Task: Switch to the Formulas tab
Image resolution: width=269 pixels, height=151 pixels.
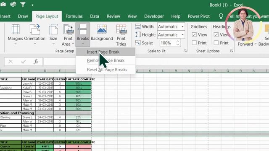Action: (x=74, y=16)
